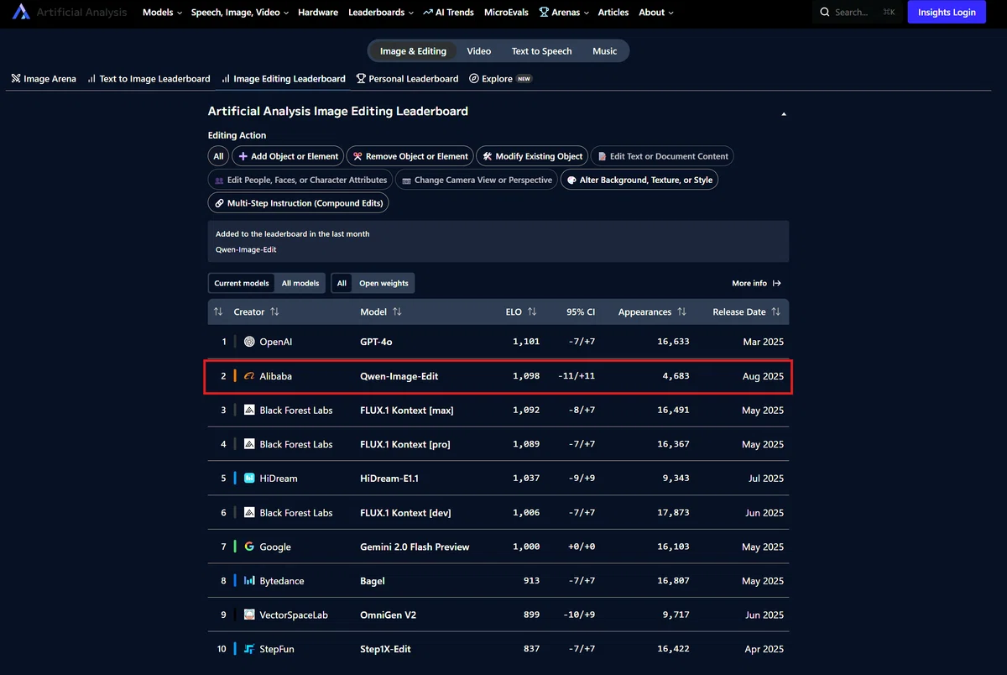Switch to the Video tab

pos(479,51)
